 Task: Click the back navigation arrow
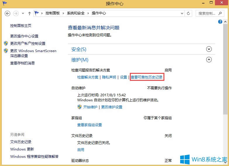pos(8,13)
